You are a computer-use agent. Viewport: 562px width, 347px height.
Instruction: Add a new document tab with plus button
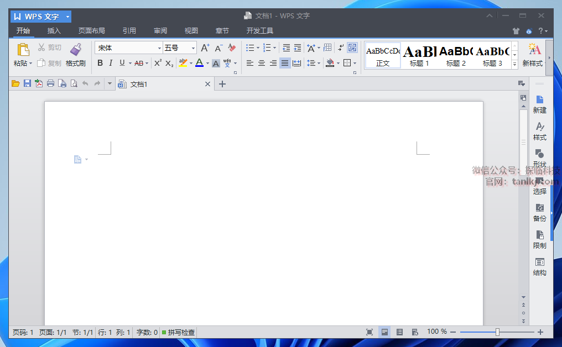click(x=222, y=84)
